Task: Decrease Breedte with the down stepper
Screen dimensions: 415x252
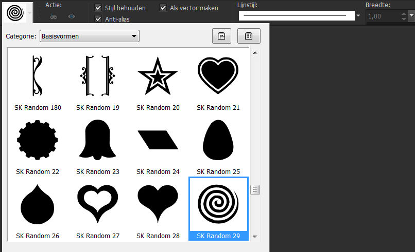Action: click(404, 20)
